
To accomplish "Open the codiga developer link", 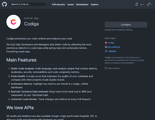I will coord(111,43).
